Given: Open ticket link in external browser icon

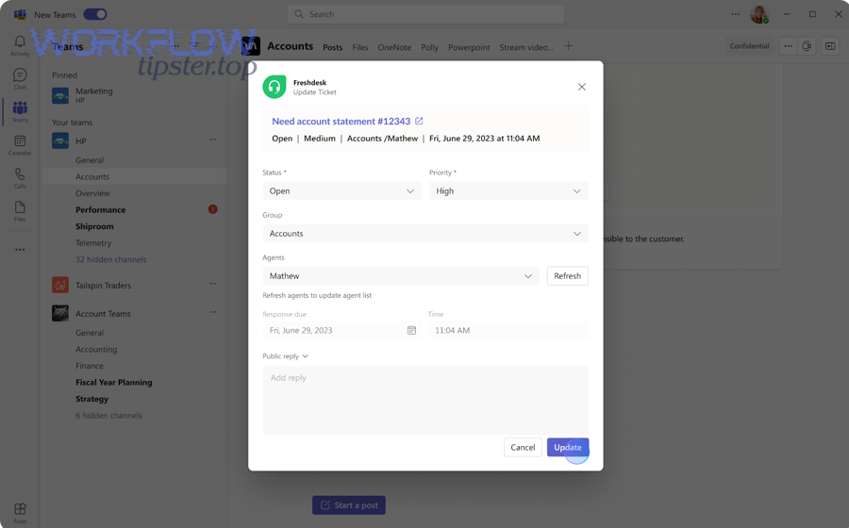Looking at the screenshot, I should point(419,122).
